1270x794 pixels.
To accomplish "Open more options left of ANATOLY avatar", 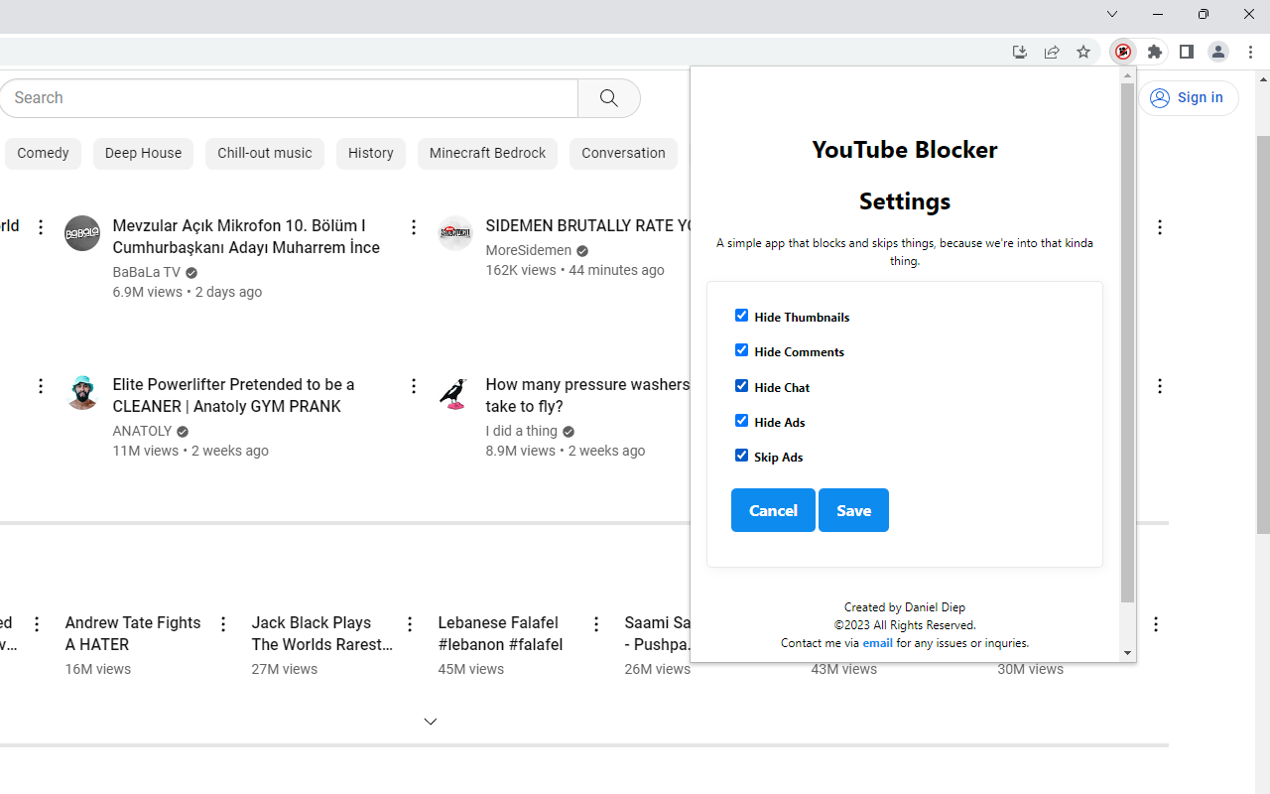I will click(41, 386).
